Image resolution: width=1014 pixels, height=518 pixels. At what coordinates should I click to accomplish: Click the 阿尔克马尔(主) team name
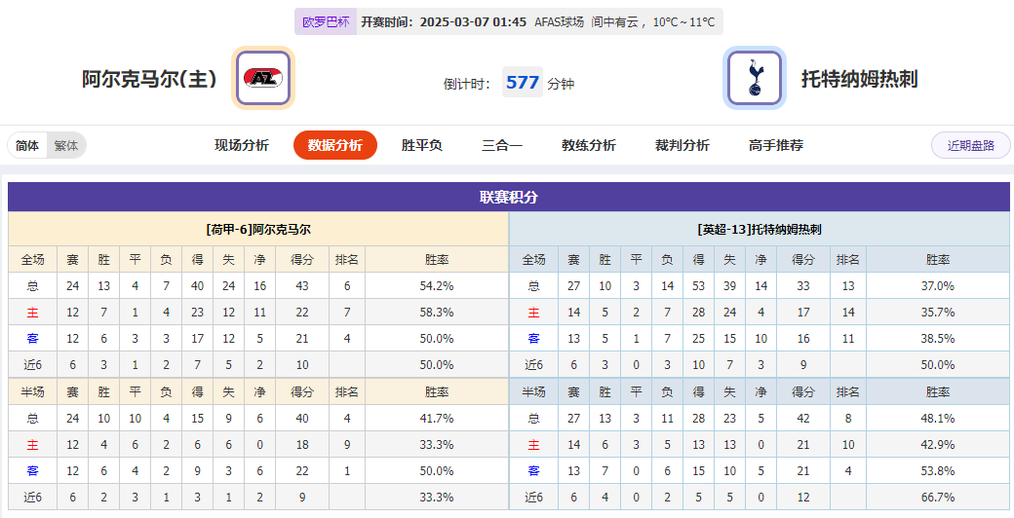[x=149, y=79]
